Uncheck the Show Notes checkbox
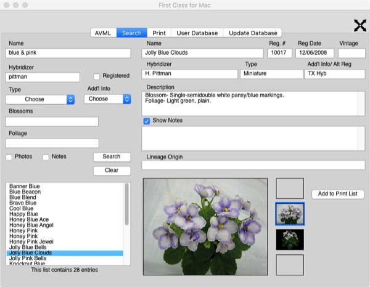370x287 pixels. 147,121
